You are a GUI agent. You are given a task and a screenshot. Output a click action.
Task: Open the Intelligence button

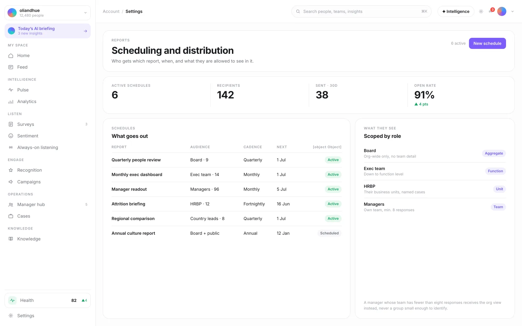coord(456,11)
